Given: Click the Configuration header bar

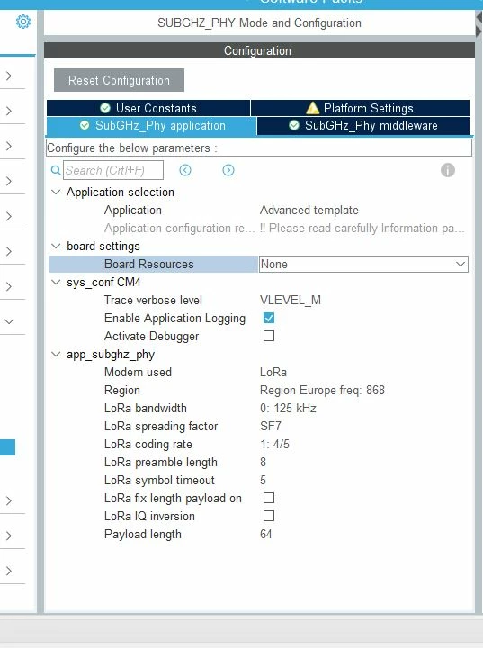Looking at the screenshot, I should click(259, 50).
